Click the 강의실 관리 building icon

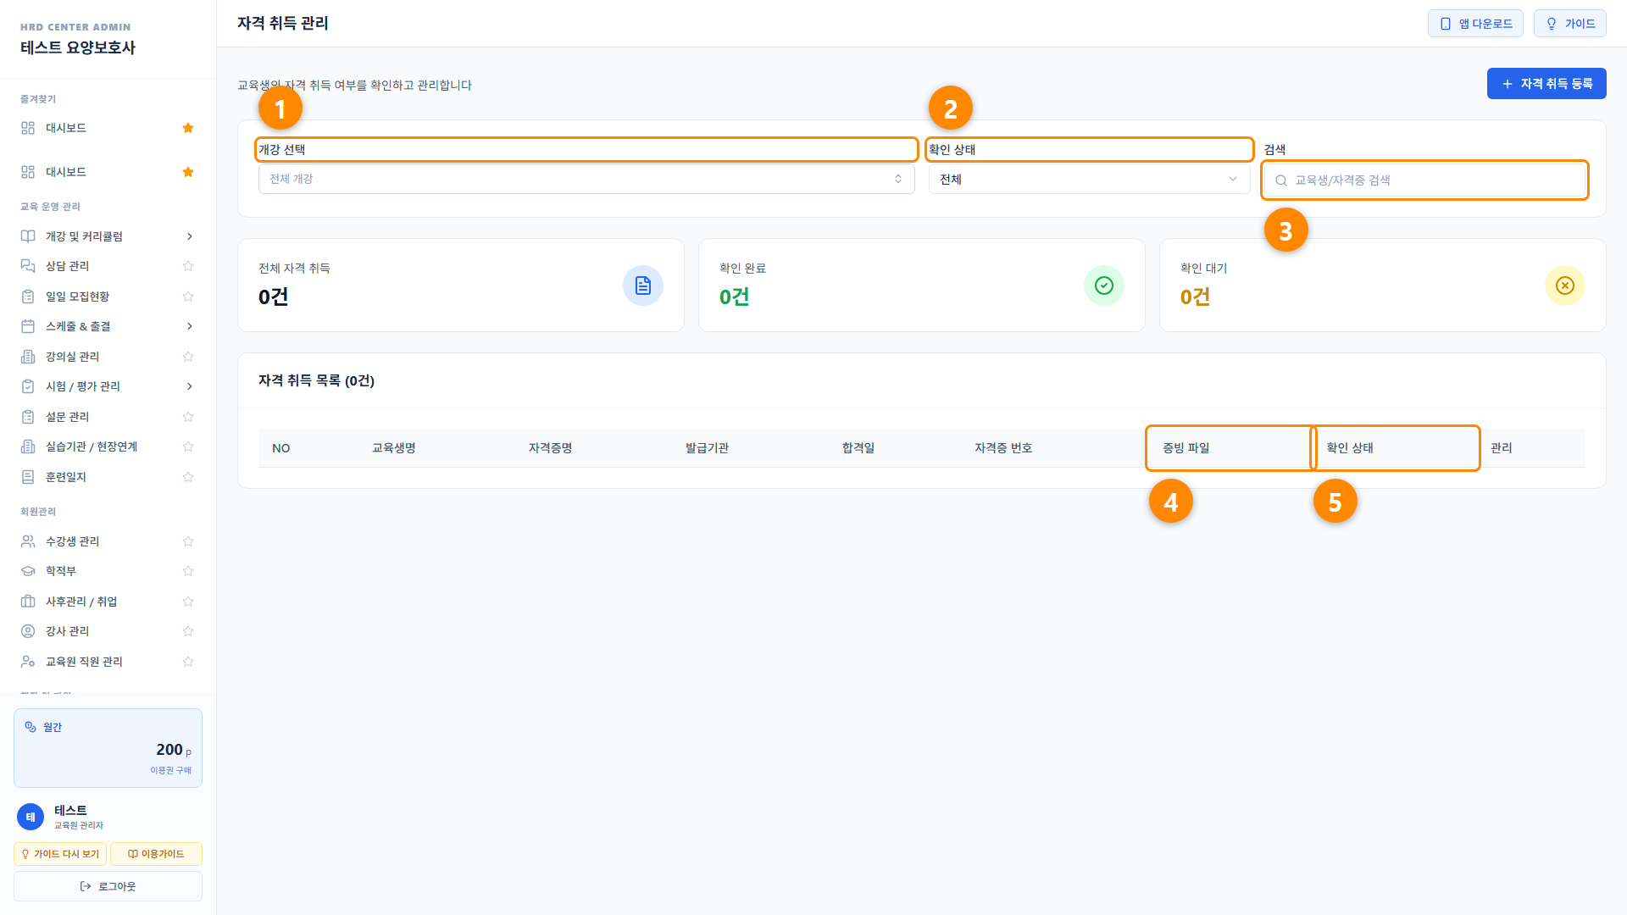pyautogui.click(x=28, y=357)
